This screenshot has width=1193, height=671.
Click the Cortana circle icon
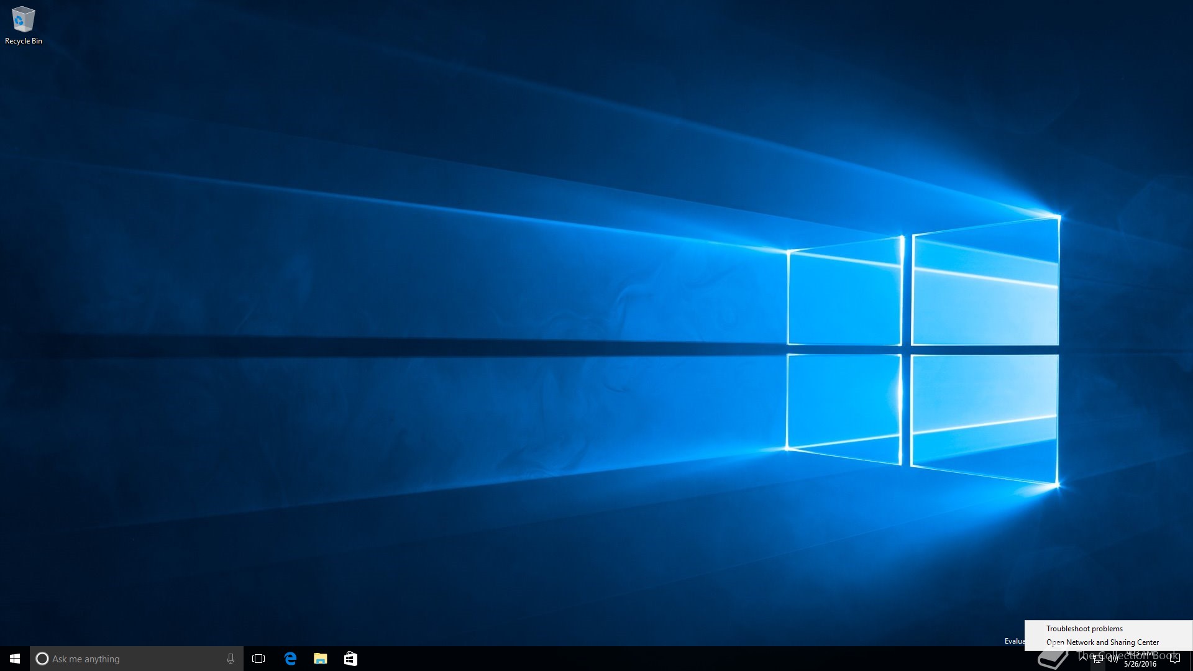(x=42, y=659)
